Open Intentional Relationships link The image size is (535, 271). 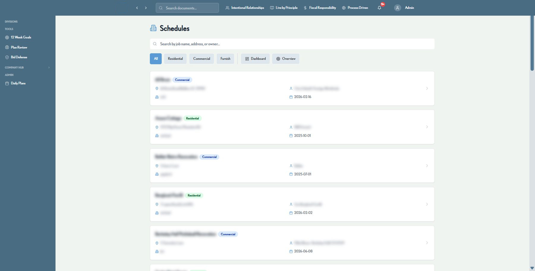coord(245,8)
